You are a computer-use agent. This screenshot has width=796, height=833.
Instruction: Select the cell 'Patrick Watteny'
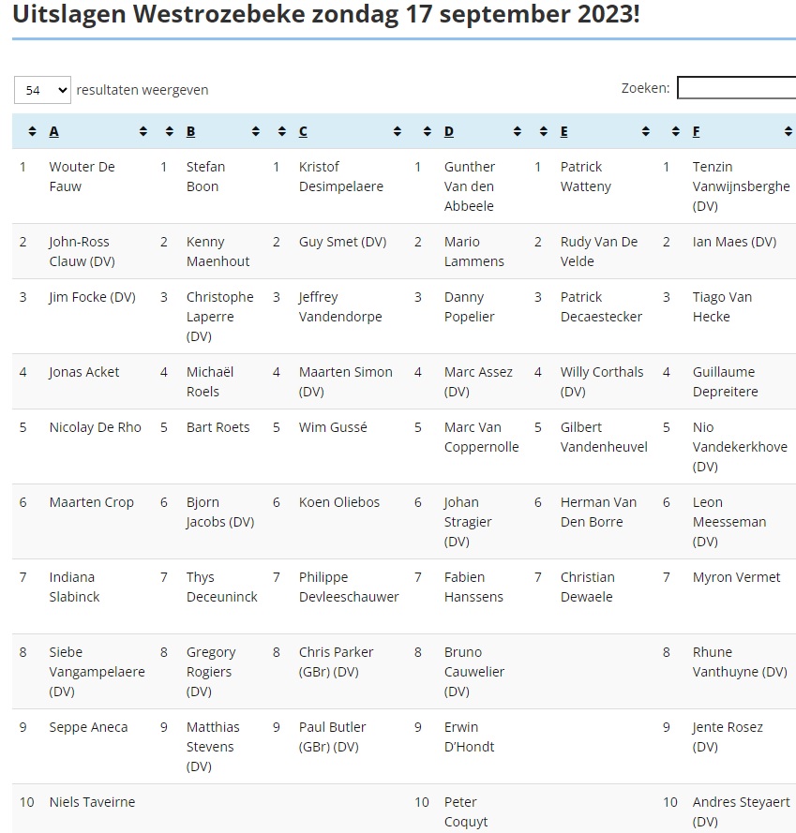click(585, 176)
